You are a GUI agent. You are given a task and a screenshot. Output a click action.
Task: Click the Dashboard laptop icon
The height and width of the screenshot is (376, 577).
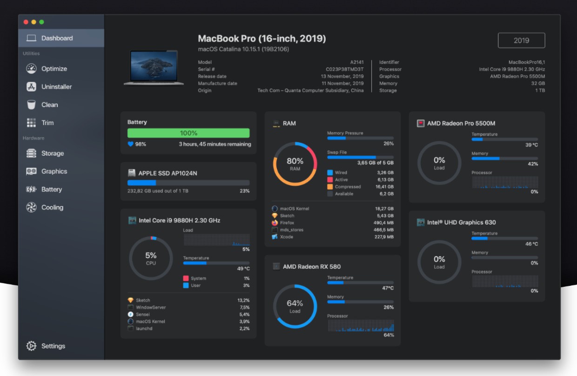pyautogui.click(x=31, y=38)
